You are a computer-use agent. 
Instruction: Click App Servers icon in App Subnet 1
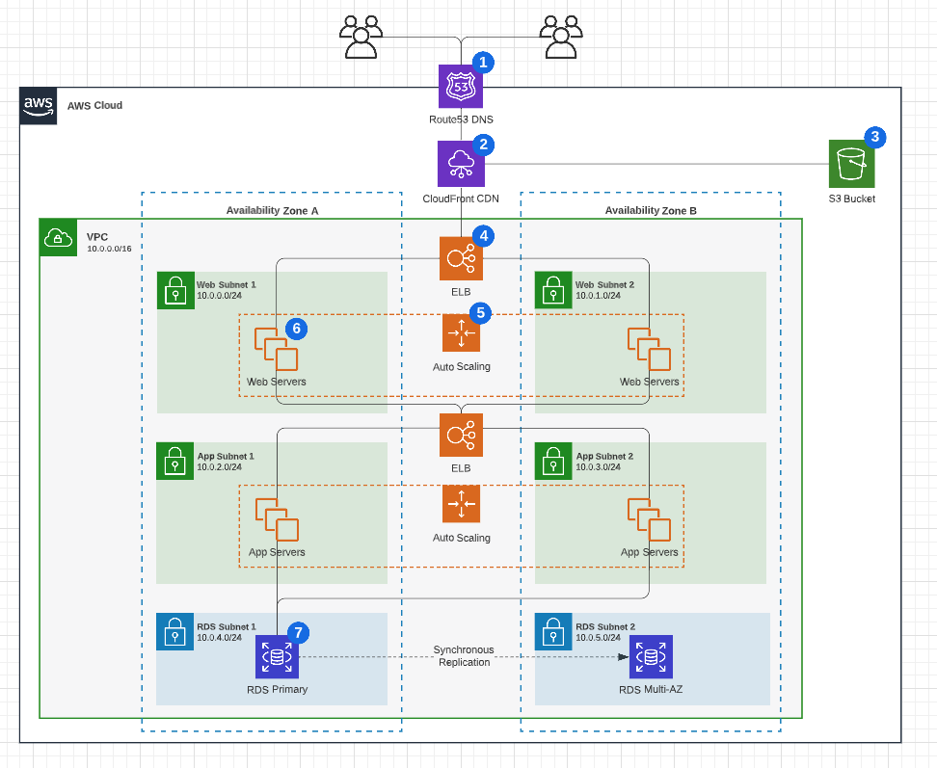pyautogui.click(x=277, y=520)
